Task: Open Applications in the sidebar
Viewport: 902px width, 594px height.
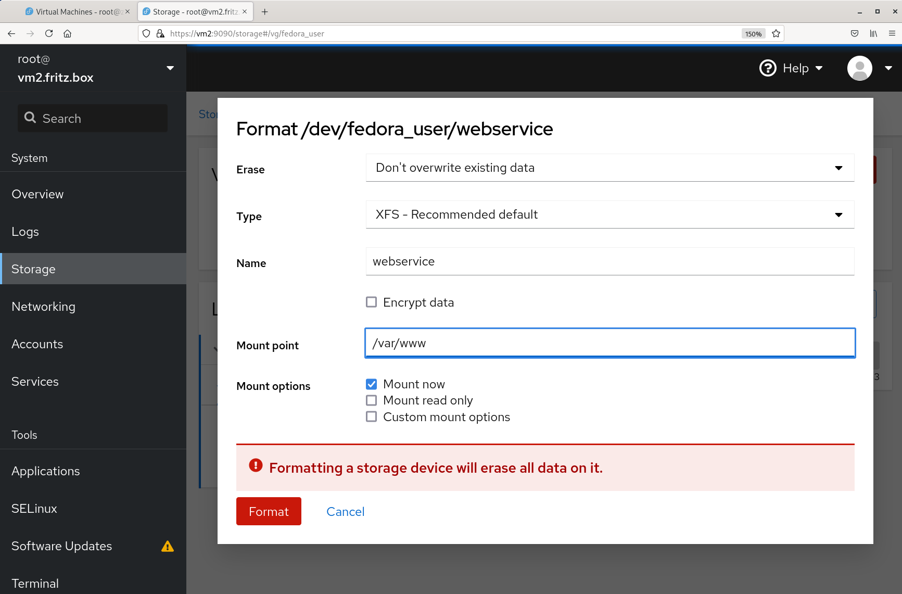Action: click(x=93, y=471)
